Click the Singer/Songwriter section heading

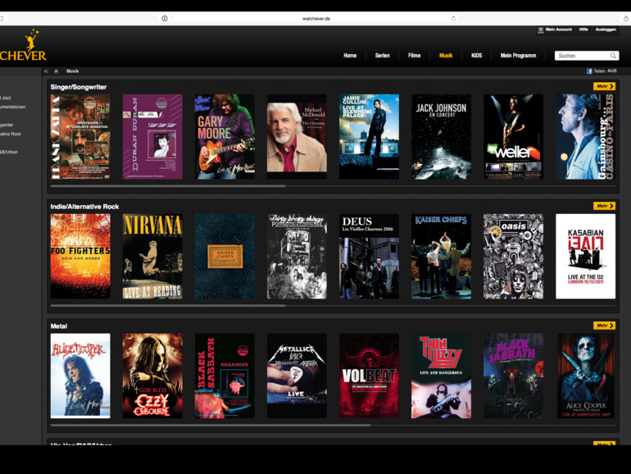79,87
